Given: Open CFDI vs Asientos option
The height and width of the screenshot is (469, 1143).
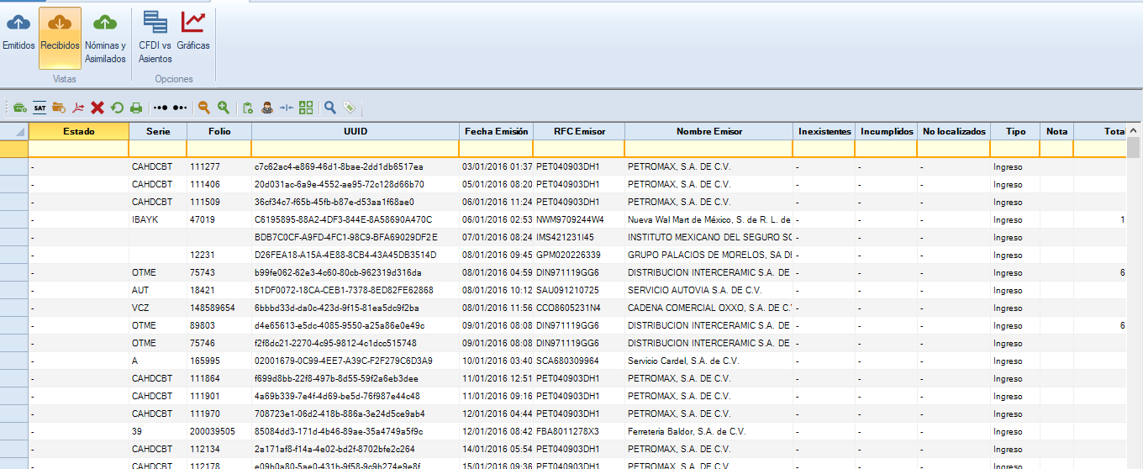Looking at the screenshot, I should point(155,38).
